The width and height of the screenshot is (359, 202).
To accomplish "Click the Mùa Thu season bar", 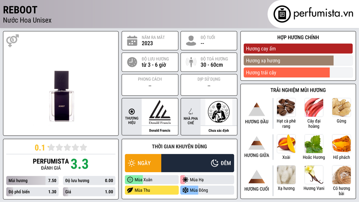I will (x=151, y=190).
